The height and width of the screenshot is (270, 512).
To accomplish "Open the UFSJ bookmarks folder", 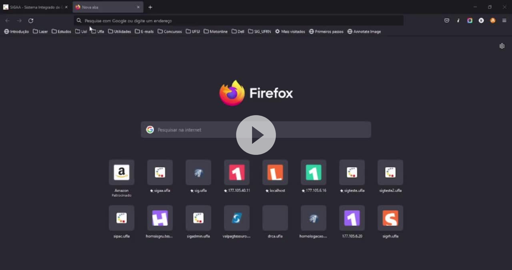I will click(193, 32).
